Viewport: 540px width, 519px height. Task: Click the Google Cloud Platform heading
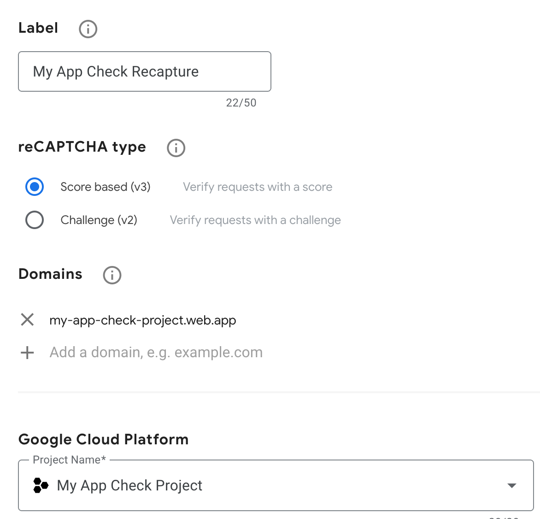tap(103, 439)
